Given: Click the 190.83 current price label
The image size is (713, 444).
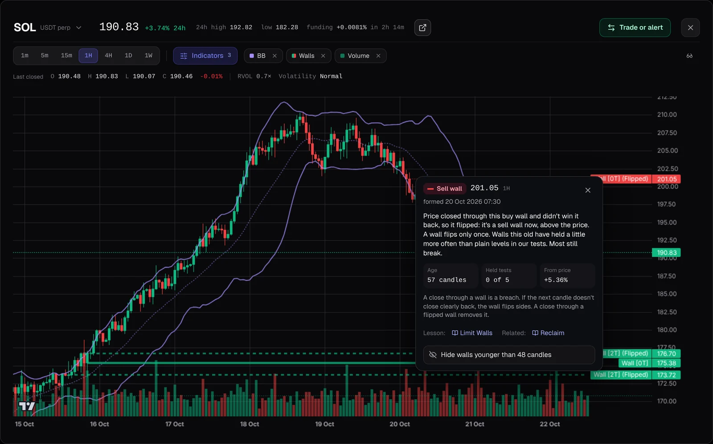Looking at the screenshot, I should pyautogui.click(x=667, y=253).
